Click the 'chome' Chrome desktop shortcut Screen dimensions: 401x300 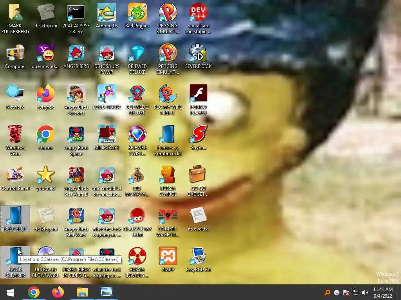[45, 134]
